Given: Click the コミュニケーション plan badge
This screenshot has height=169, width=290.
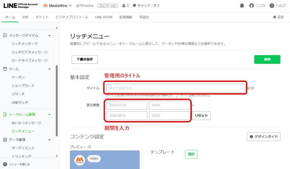Looking at the screenshot, I should (x=108, y=5).
